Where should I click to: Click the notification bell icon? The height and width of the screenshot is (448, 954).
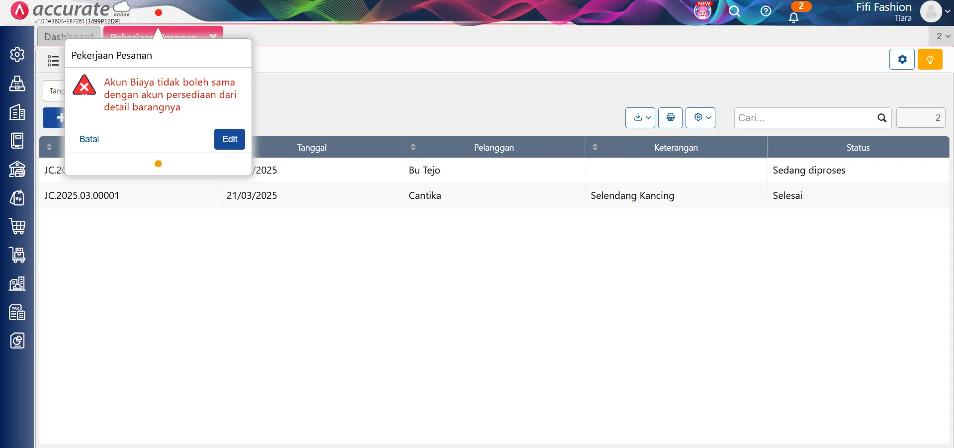tap(794, 17)
